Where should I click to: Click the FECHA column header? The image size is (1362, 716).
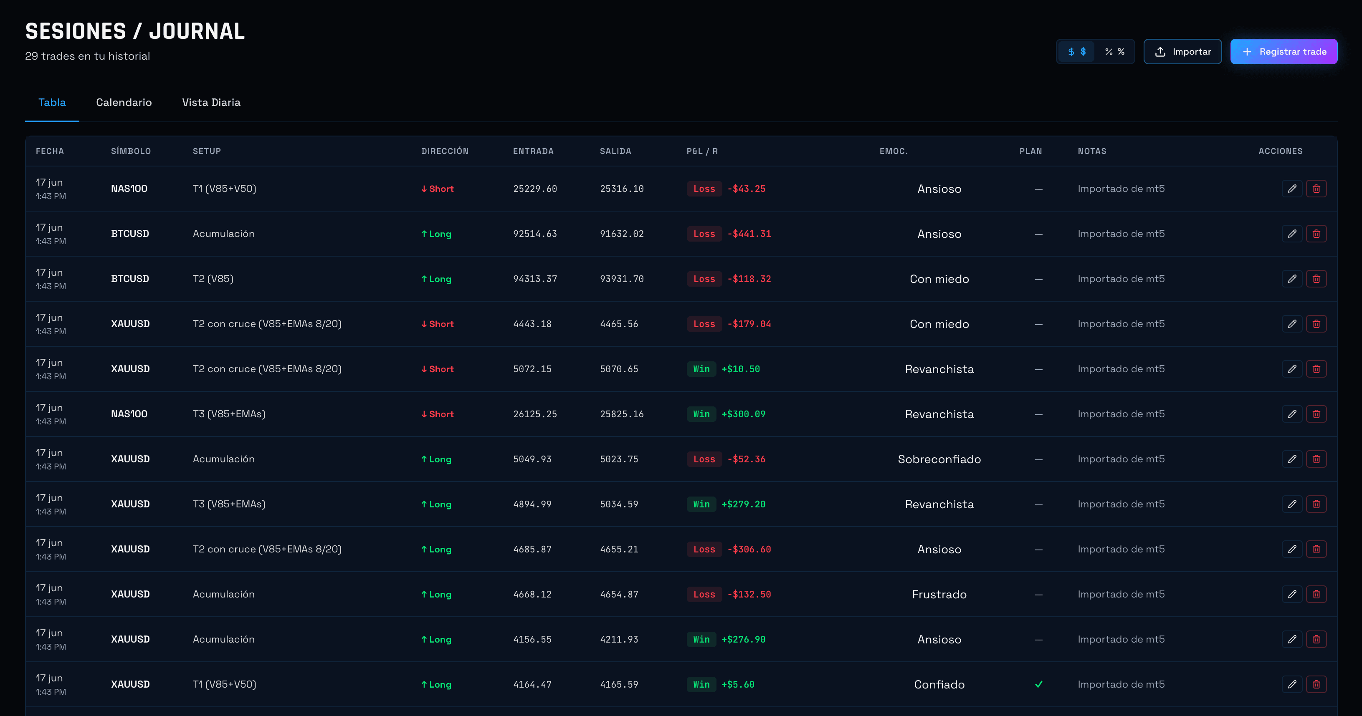(x=50, y=151)
